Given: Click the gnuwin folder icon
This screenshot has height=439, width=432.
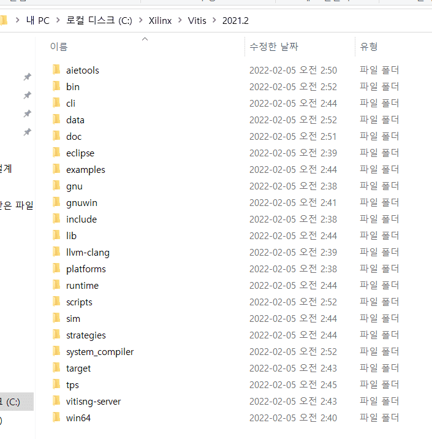Looking at the screenshot, I should tap(56, 202).
